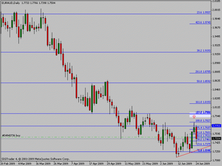Click the "7 Apr 2009" date on time axis
The width and height of the screenshot is (222, 166).
(78, 164)
